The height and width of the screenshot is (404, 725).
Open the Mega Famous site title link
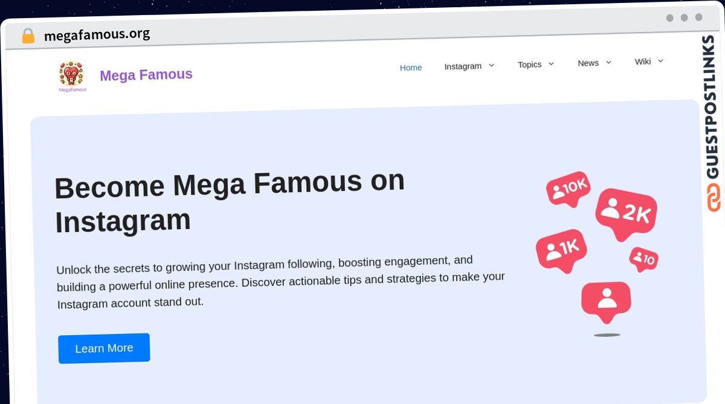(146, 75)
